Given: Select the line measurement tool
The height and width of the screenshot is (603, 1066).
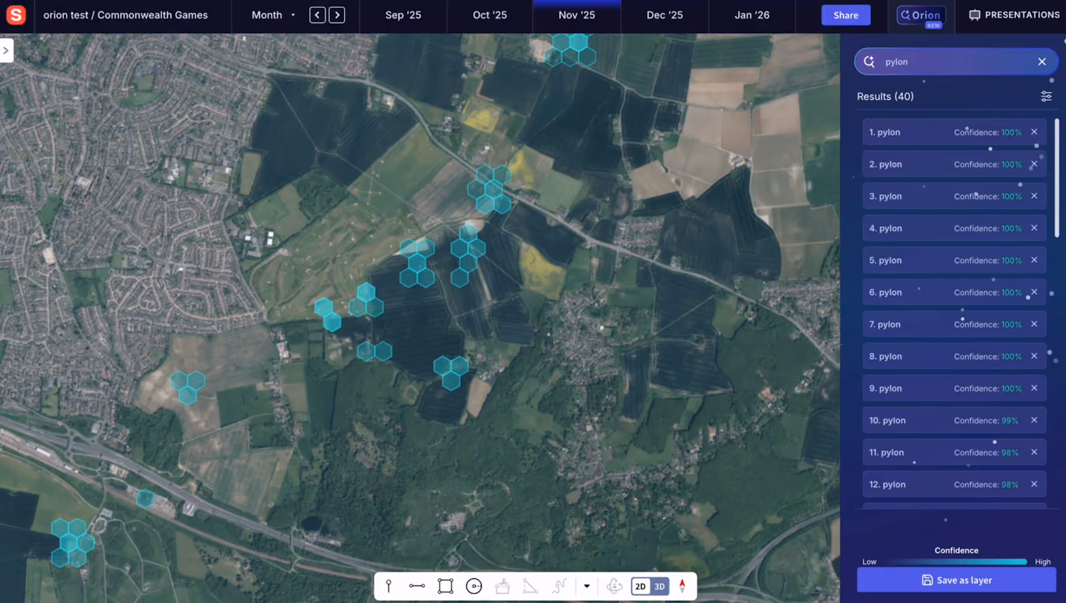Looking at the screenshot, I should pyautogui.click(x=417, y=586).
